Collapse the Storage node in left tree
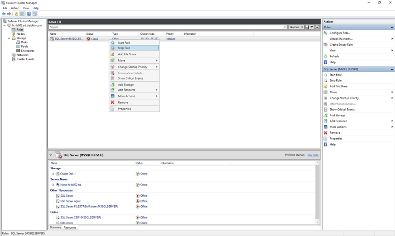The height and width of the screenshot is (236, 395). [x=9, y=38]
